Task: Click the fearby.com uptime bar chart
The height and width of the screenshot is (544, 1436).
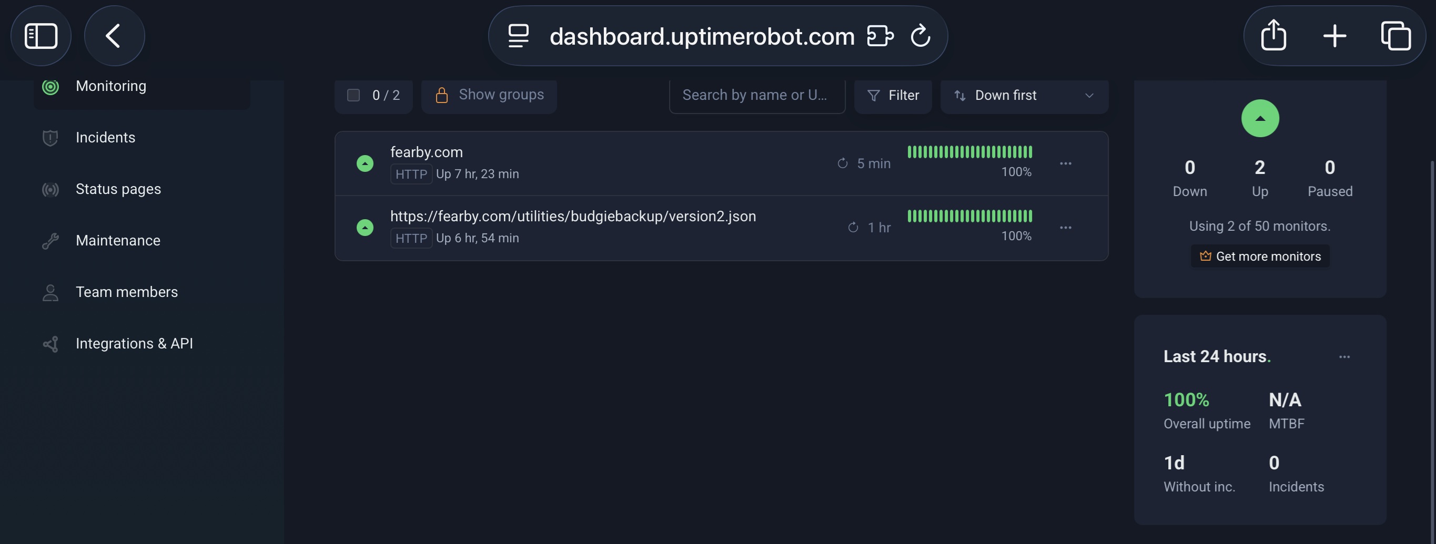Action: click(970, 152)
